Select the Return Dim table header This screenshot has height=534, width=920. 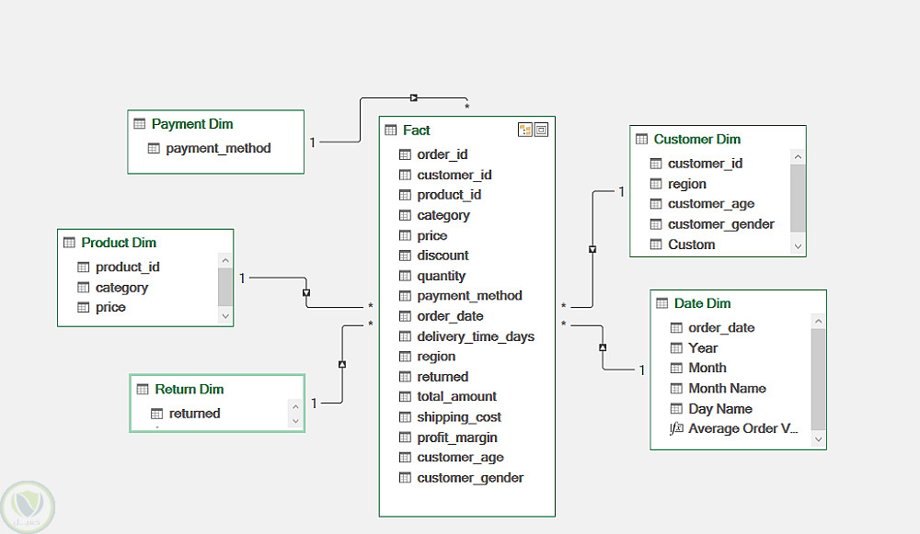coord(217,389)
